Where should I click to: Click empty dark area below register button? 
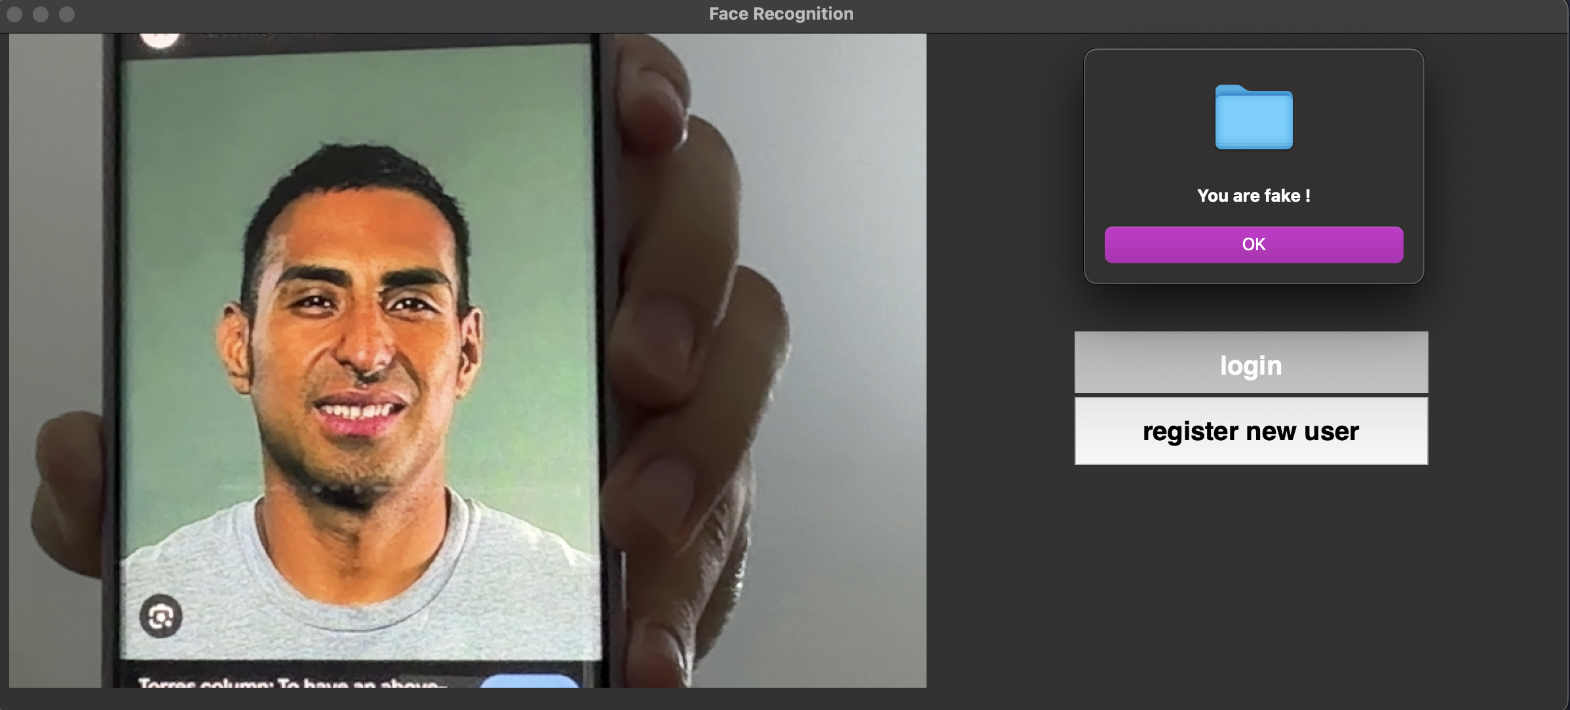pos(1250,576)
